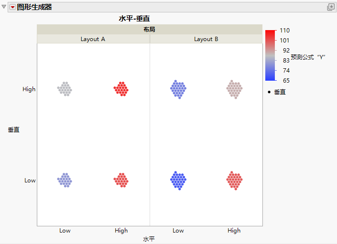Select red cluster in Layout B High horizontal, Low vertical
The image size is (337, 244).
pos(235,180)
